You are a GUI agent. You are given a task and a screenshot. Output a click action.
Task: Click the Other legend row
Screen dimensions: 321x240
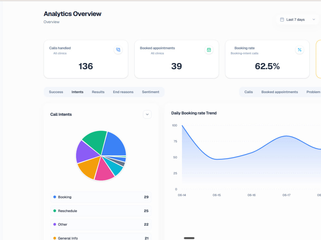101,225
